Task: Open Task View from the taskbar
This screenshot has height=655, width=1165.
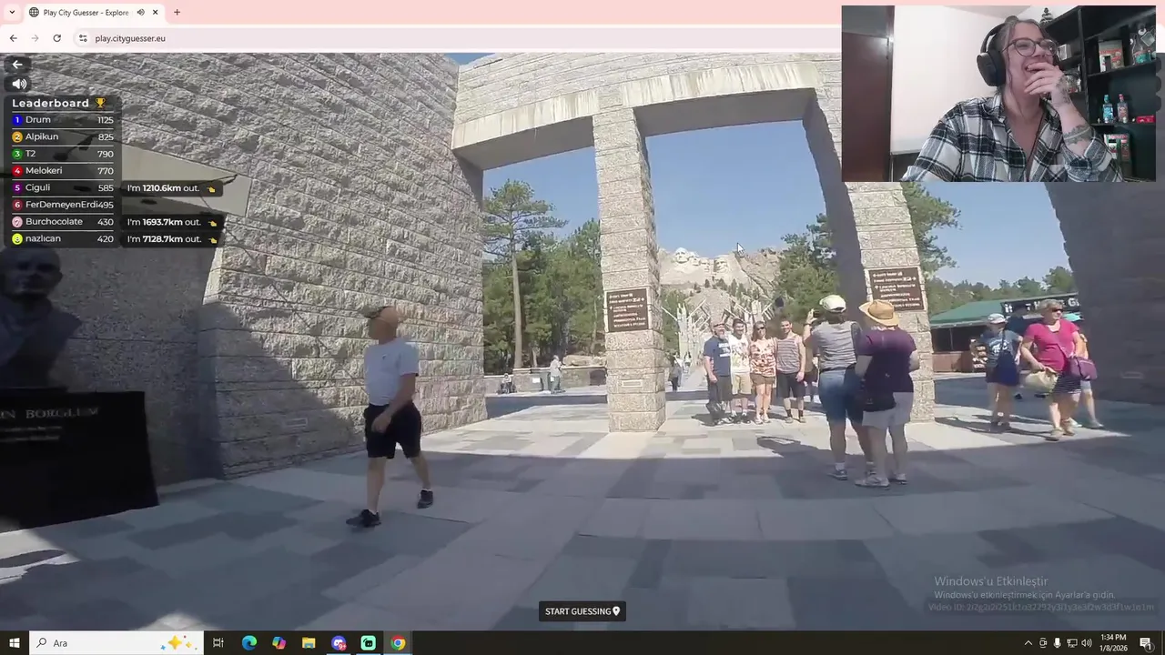Action: click(x=218, y=643)
